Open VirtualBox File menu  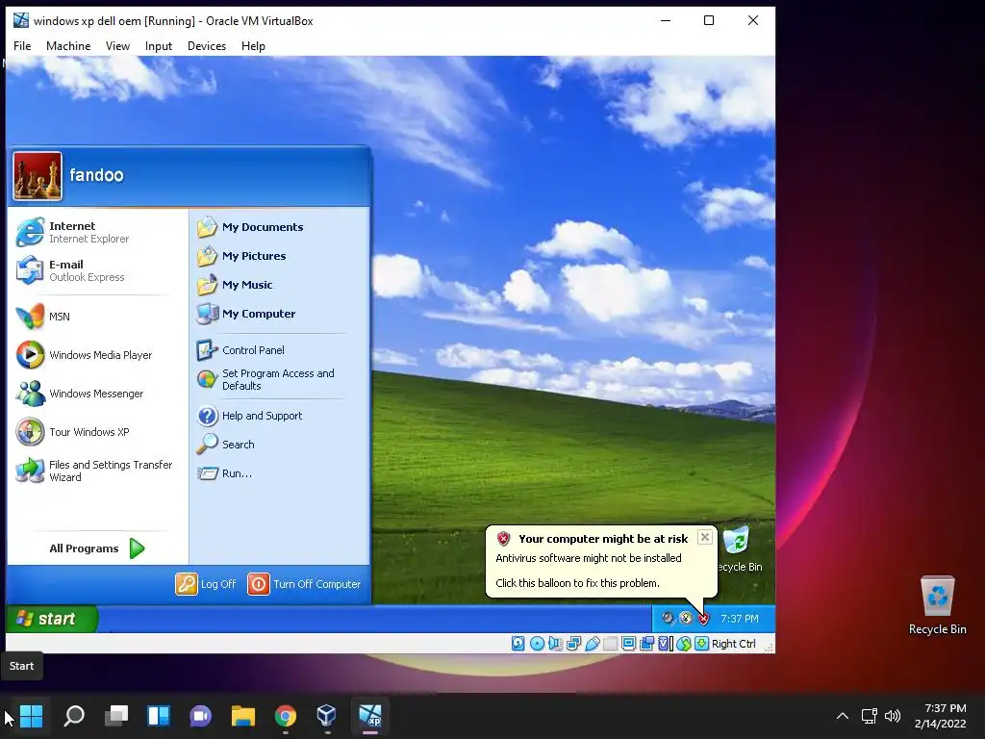(22, 46)
